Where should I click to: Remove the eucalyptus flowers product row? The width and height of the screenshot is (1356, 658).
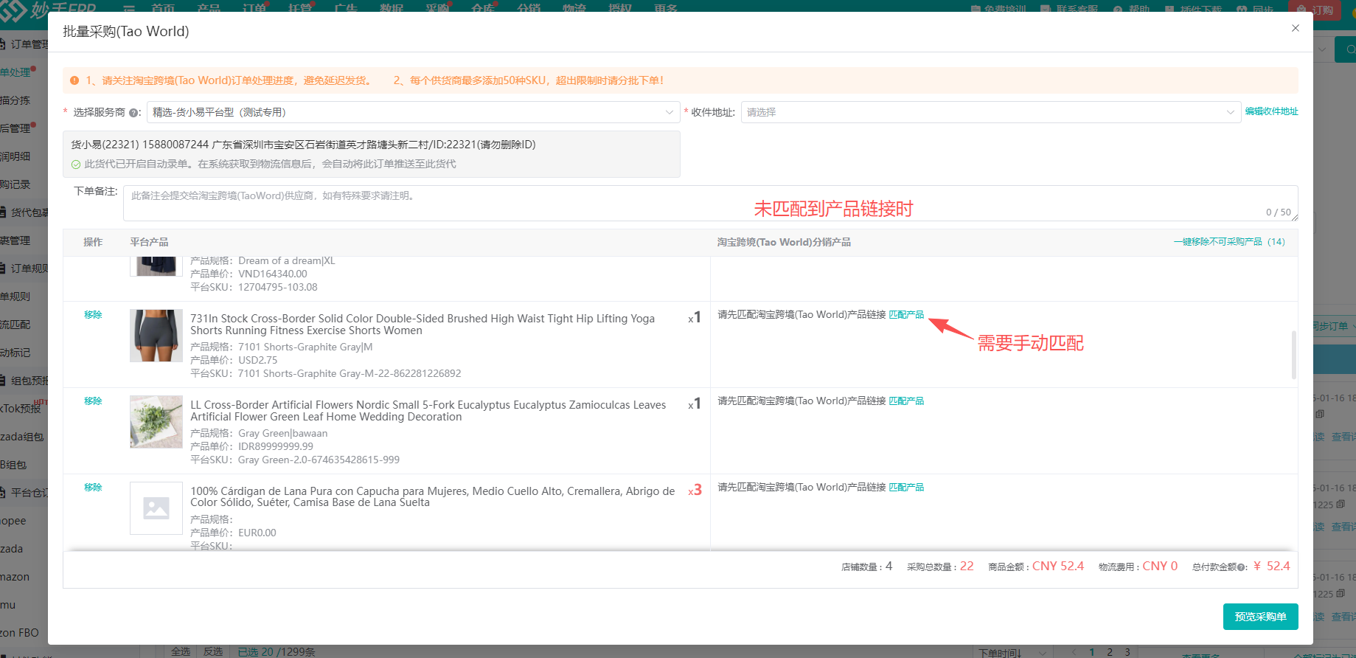[93, 401]
